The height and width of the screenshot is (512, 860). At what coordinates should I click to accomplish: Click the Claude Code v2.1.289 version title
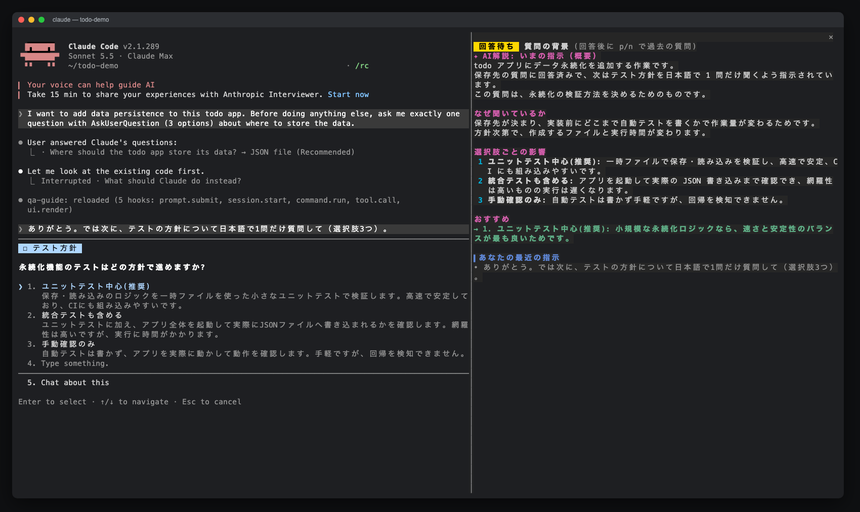click(x=114, y=46)
